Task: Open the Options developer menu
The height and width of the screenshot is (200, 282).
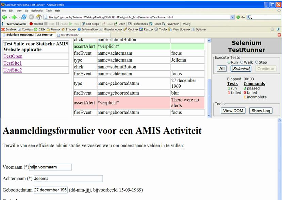Action: [x=199, y=29]
